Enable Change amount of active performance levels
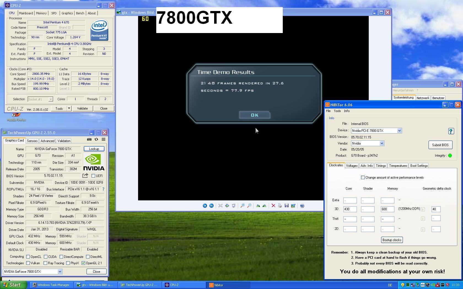Image resolution: width=463 pixels, height=289 pixels. click(x=363, y=178)
